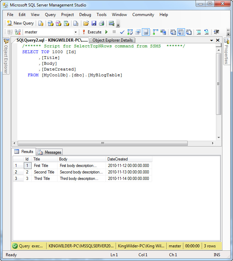Open the View menu
The height and width of the screenshot is (261, 233).
pos(35,15)
